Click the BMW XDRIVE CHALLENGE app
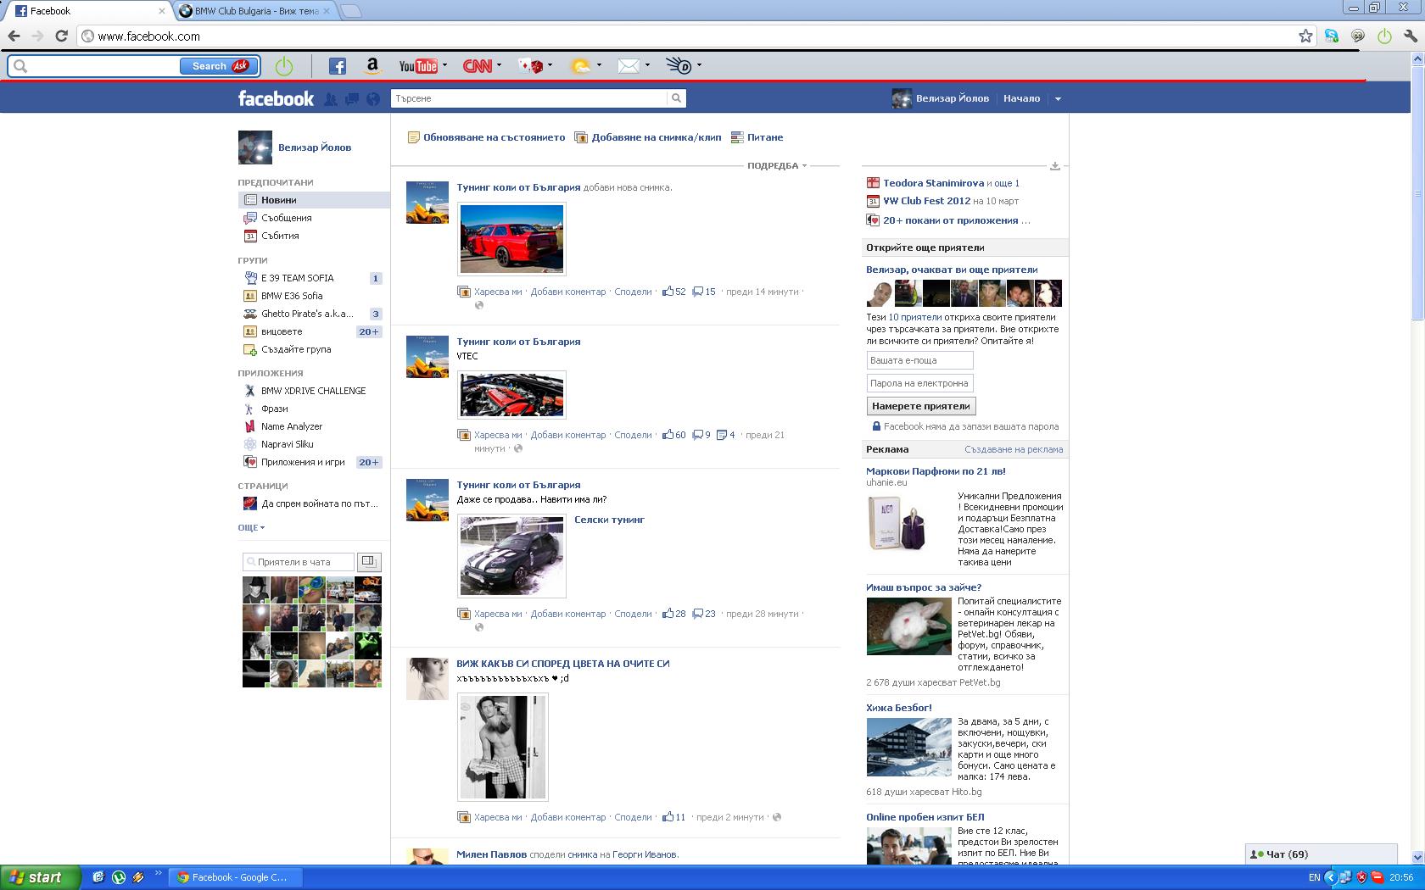This screenshot has width=1425, height=890. (x=314, y=391)
